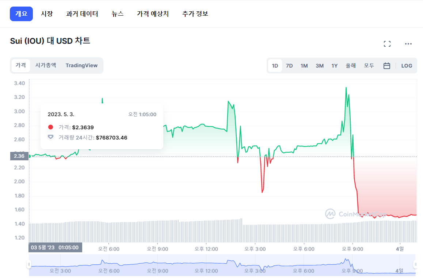Open the 뉴스 section
Screen dimensions: 423x279
point(118,14)
